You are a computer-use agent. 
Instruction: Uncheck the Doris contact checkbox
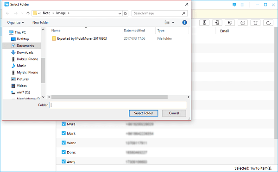[63, 152]
